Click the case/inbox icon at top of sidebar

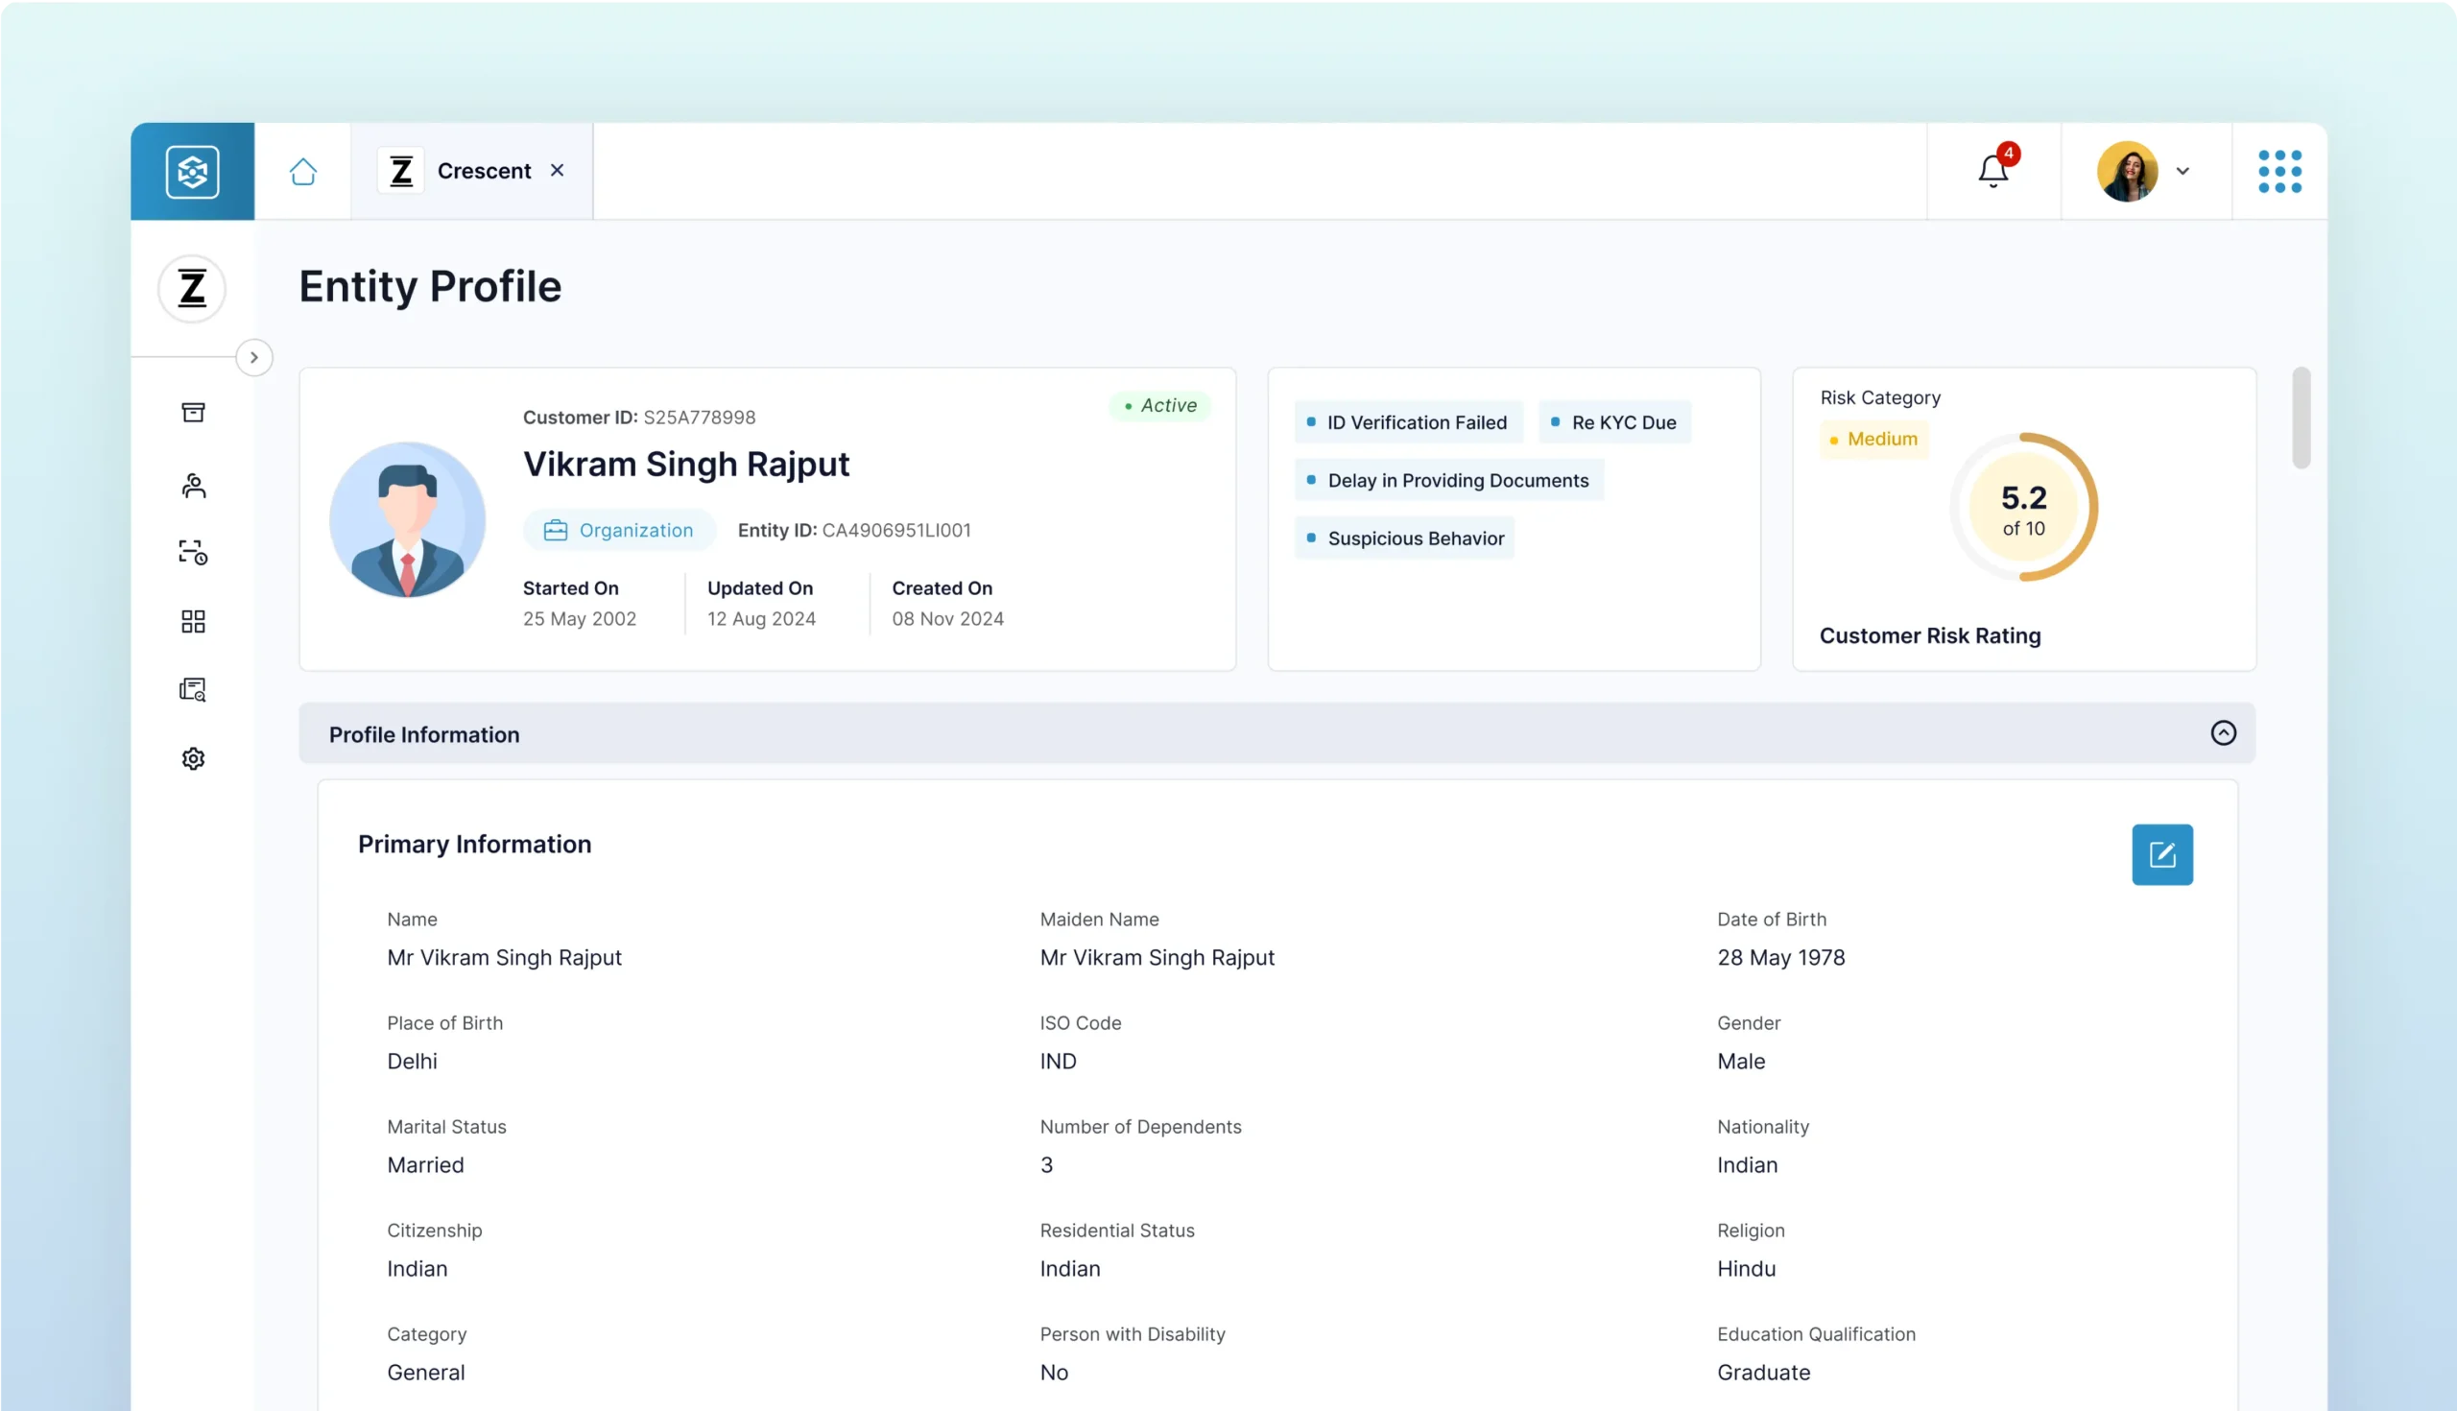192,414
